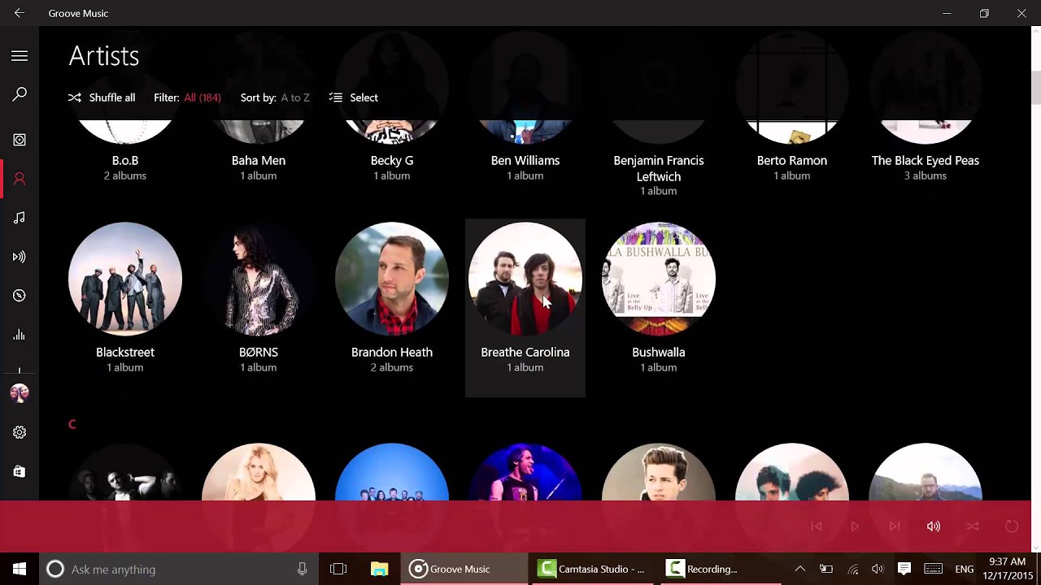This screenshot has height=585, width=1041.
Task: Open Now Playing bars icon
Action: [x=20, y=335]
